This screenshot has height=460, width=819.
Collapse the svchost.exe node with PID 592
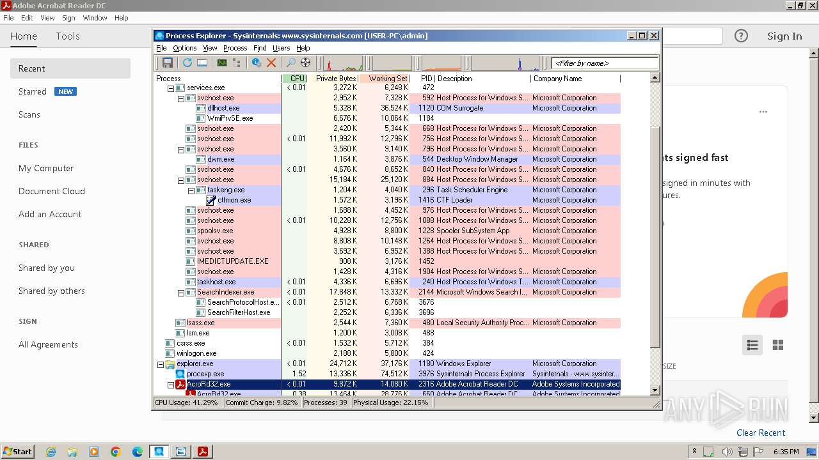(181, 98)
